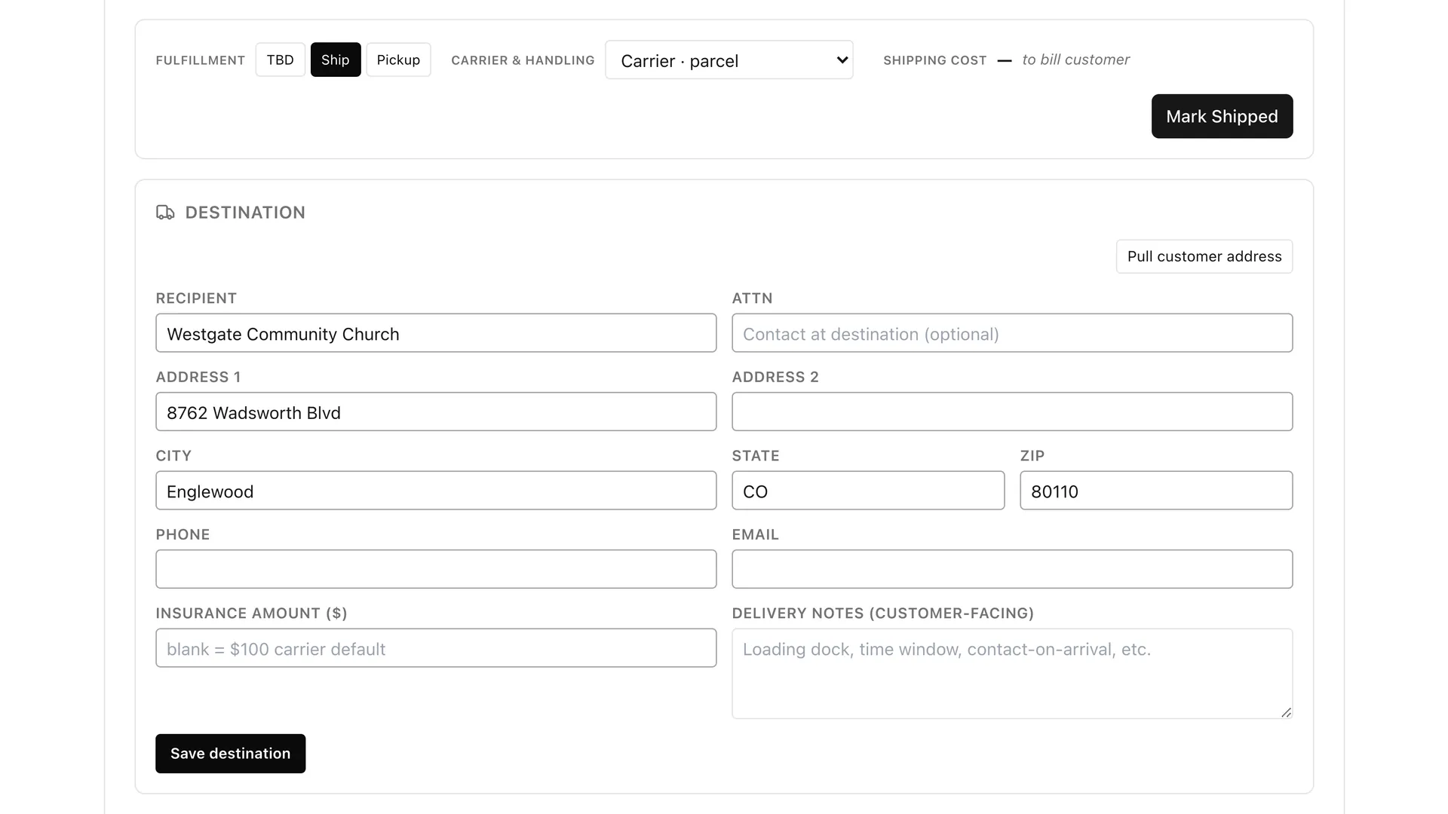Open the Carrier & Handling dropdown
This screenshot has height=814, width=1448.
[729, 60]
